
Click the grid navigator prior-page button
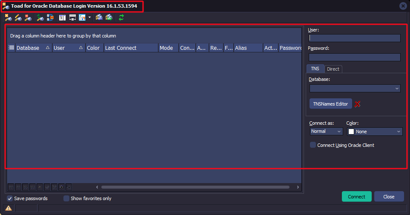coord(18,187)
